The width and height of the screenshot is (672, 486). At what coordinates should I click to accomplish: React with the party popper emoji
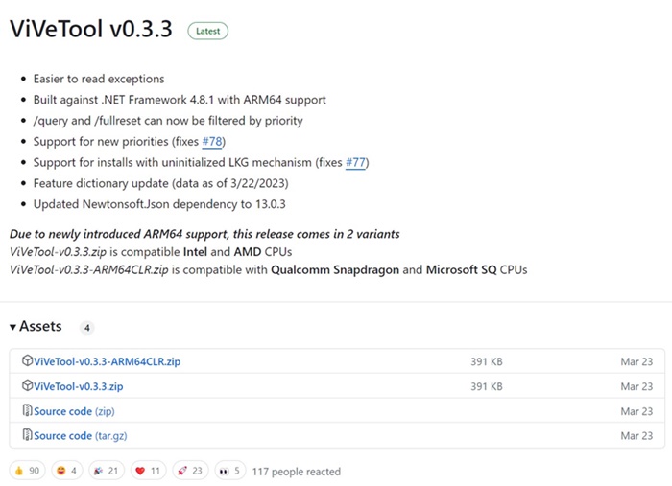click(x=107, y=471)
